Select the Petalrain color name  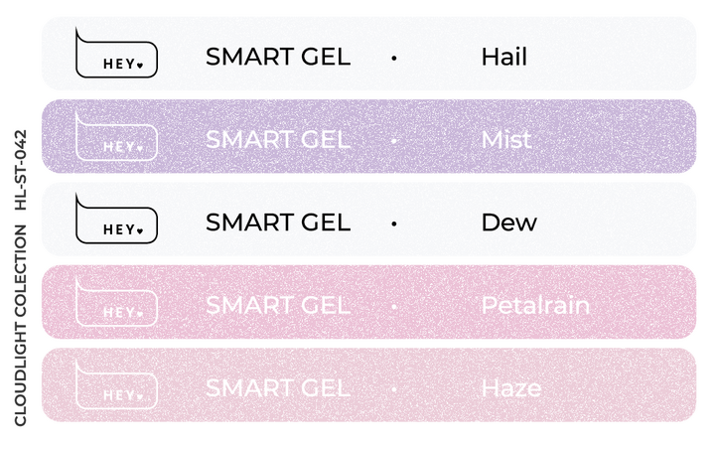coord(536,305)
